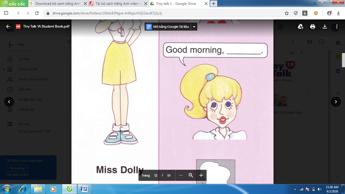Open the browser user profile icon
Screen dimensions: 345x194
[x=329, y=13]
